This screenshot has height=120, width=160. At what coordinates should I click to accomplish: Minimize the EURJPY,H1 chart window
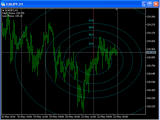pyautogui.click(x=144, y=4)
